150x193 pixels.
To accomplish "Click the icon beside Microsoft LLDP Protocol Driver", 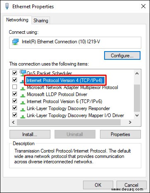I will click(x=22, y=96).
